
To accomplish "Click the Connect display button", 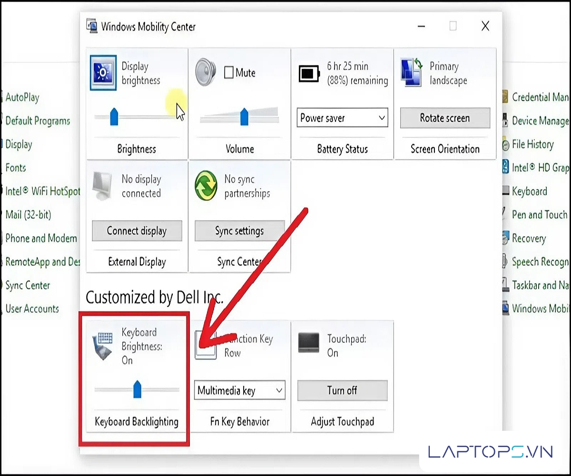I will [137, 231].
